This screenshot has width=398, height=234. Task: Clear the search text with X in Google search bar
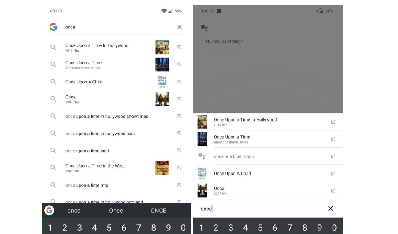point(179,27)
